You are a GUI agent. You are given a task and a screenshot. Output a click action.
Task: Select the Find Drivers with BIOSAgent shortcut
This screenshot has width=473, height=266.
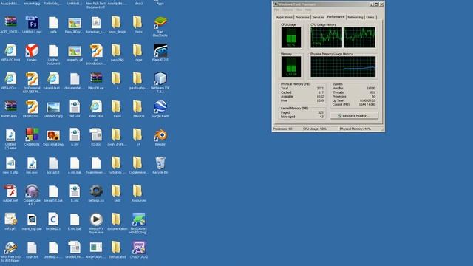(139, 222)
